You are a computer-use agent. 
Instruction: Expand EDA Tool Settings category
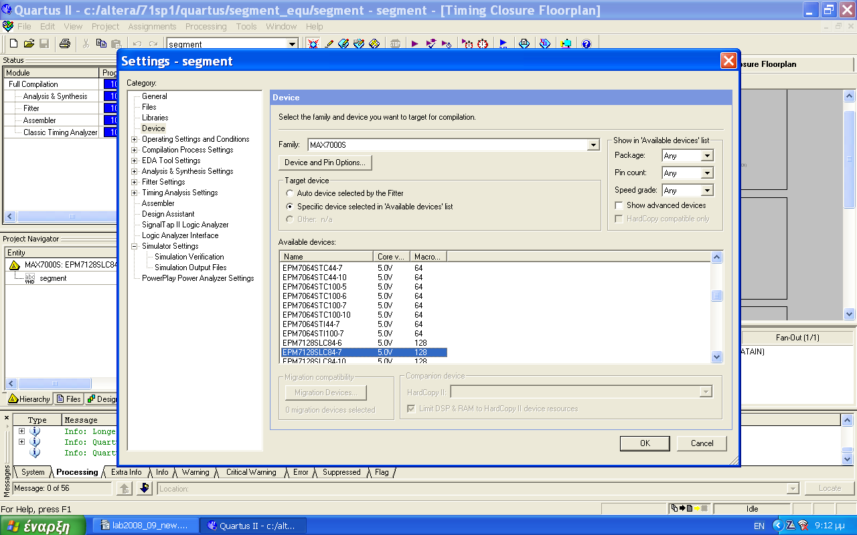135,160
